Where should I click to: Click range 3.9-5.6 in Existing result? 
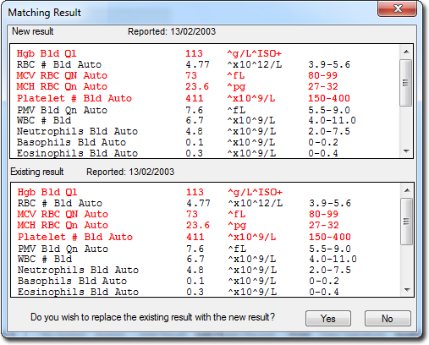click(x=330, y=203)
